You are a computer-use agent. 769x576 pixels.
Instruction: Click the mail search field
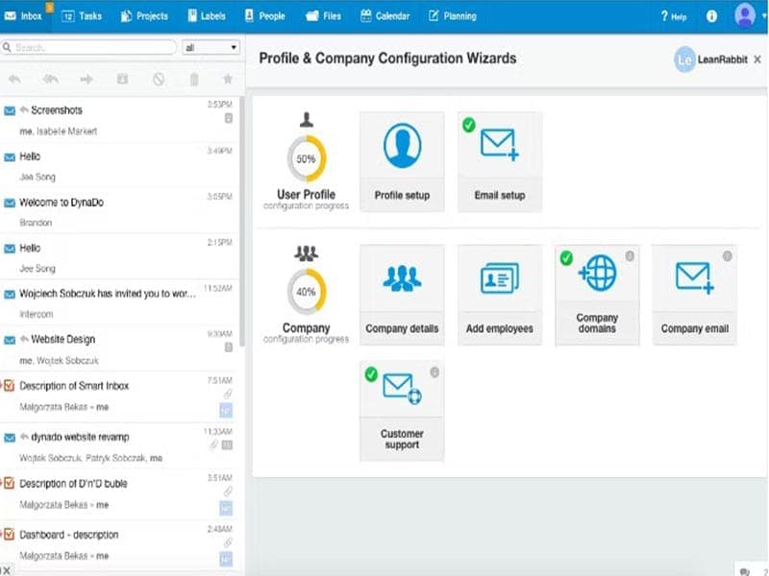[91, 47]
